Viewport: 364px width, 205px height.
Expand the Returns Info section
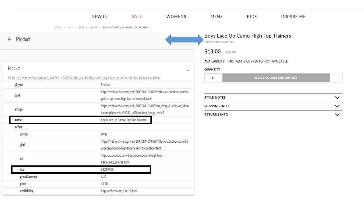click(x=337, y=115)
